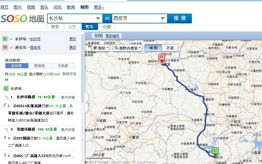Open 更多» in top navigation
262x164 pixels.
tap(99, 7)
